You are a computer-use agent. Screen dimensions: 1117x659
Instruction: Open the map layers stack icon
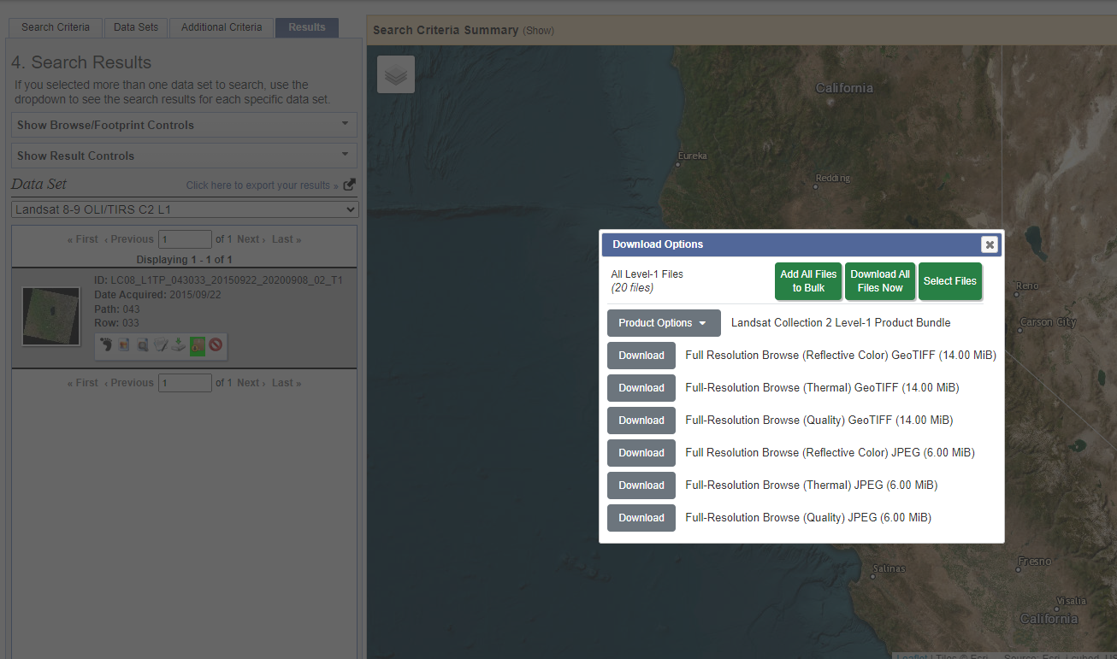[396, 75]
